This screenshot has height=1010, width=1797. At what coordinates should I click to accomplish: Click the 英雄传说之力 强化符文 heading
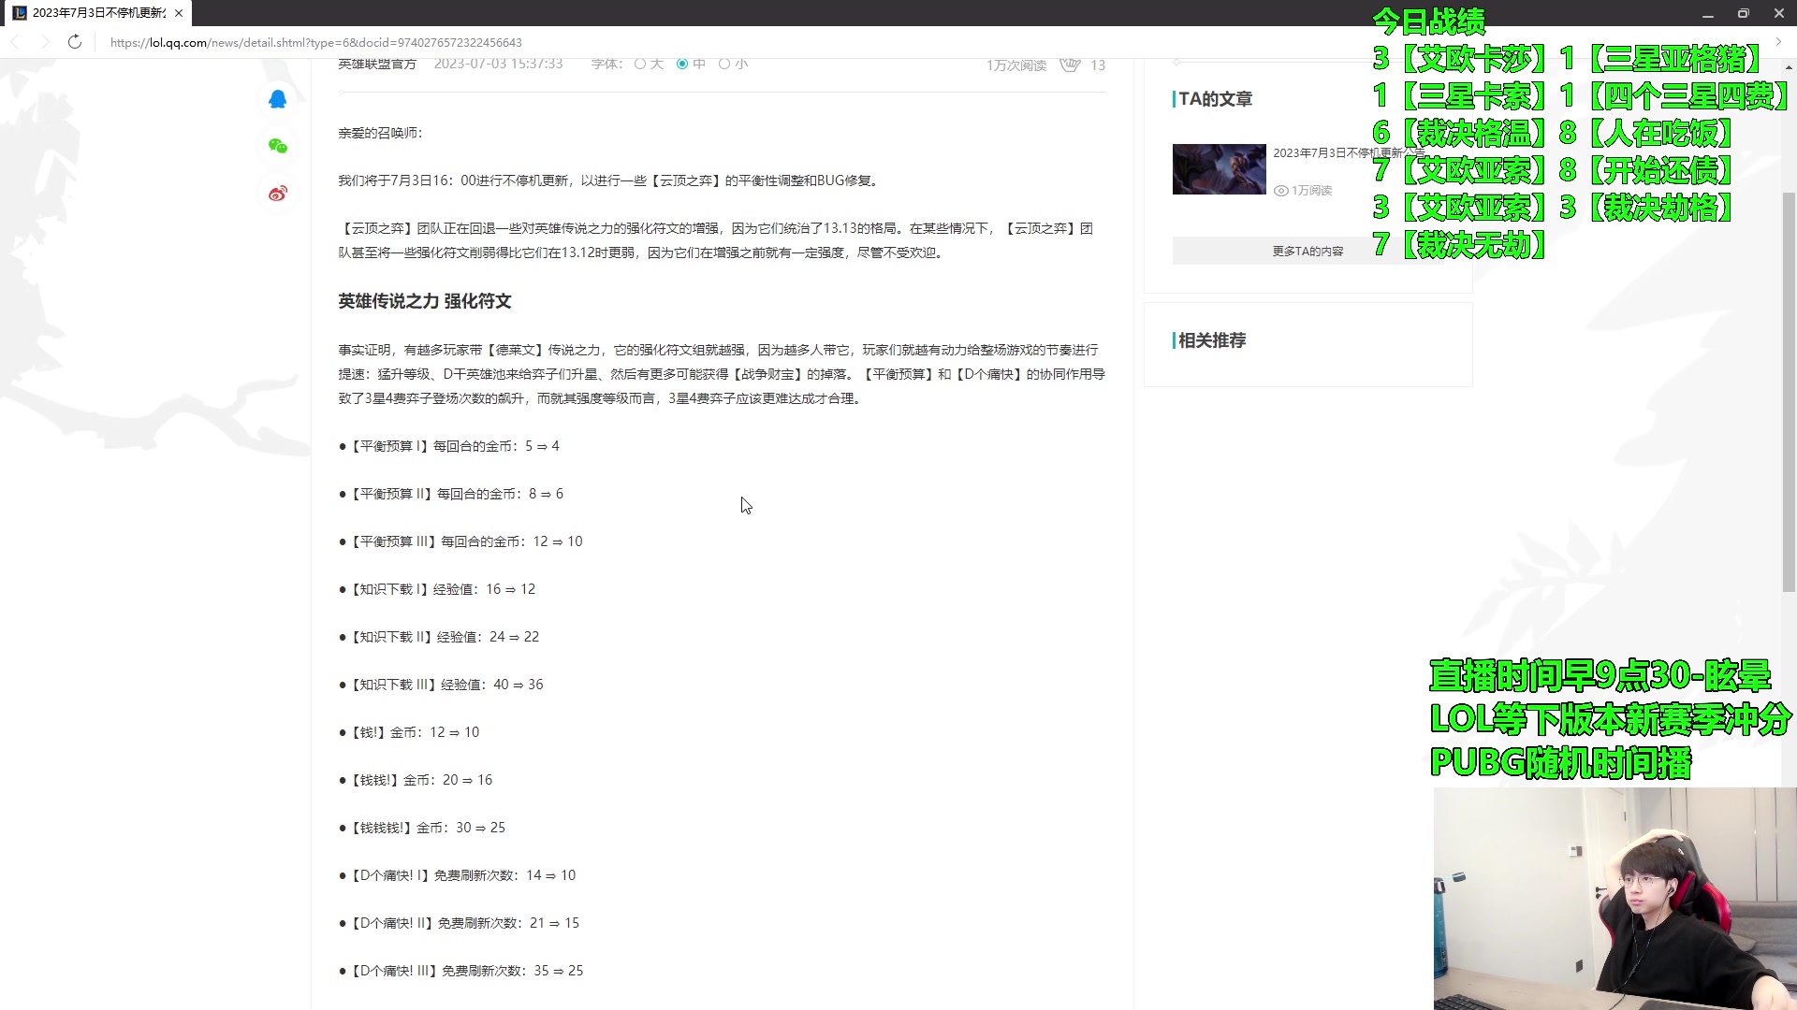point(425,301)
